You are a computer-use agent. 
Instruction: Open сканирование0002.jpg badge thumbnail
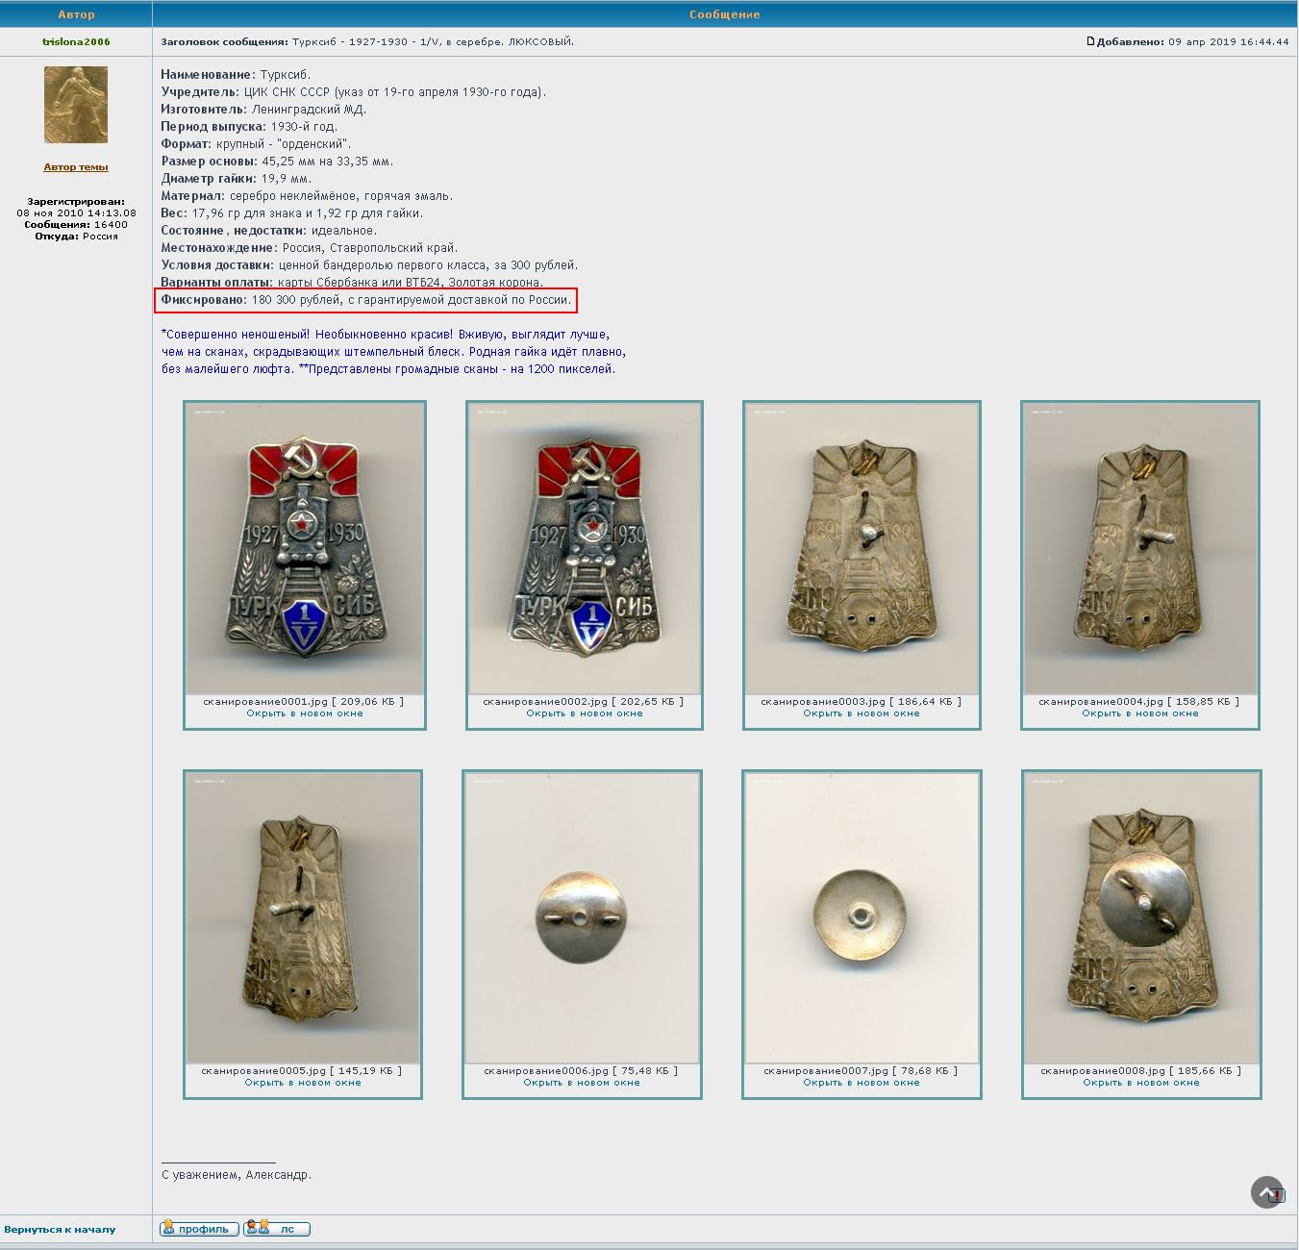point(584,548)
